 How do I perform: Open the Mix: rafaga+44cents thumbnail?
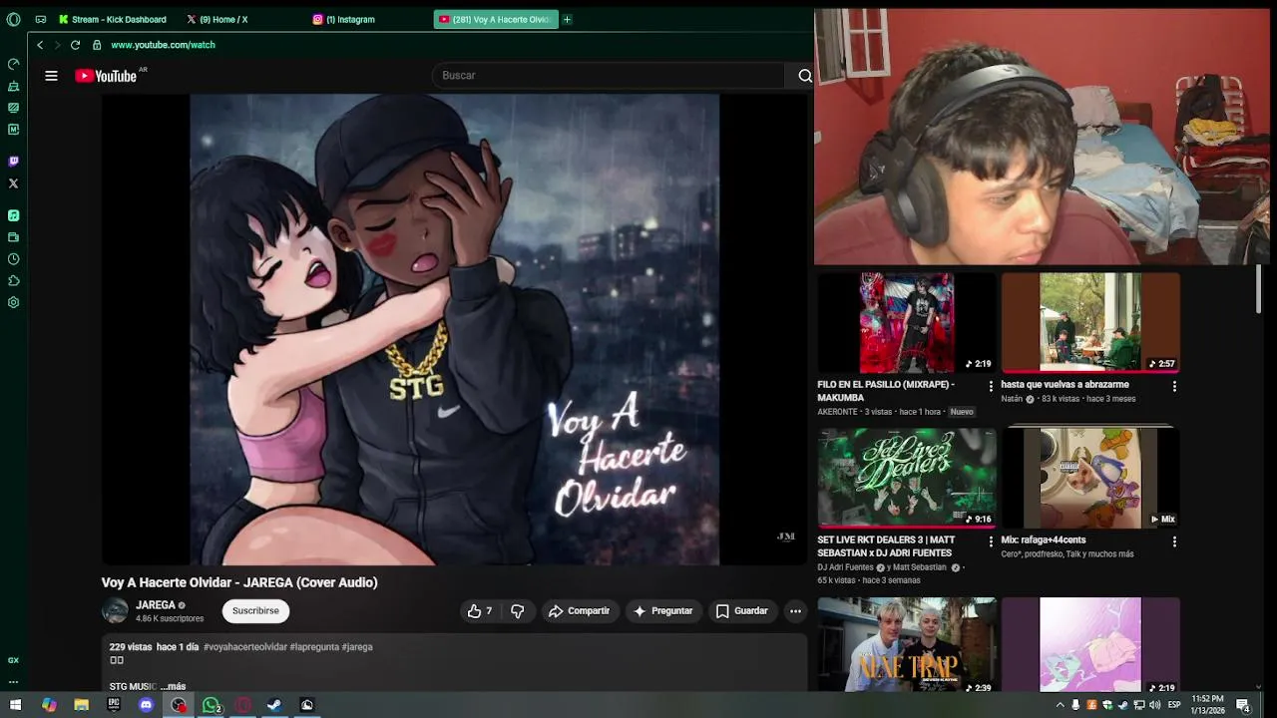(1090, 478)
